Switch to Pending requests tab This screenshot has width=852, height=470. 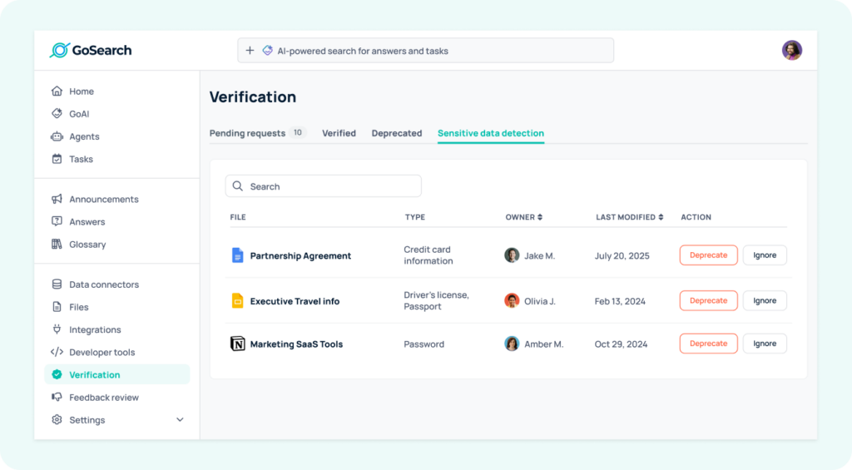coord(247,133)
